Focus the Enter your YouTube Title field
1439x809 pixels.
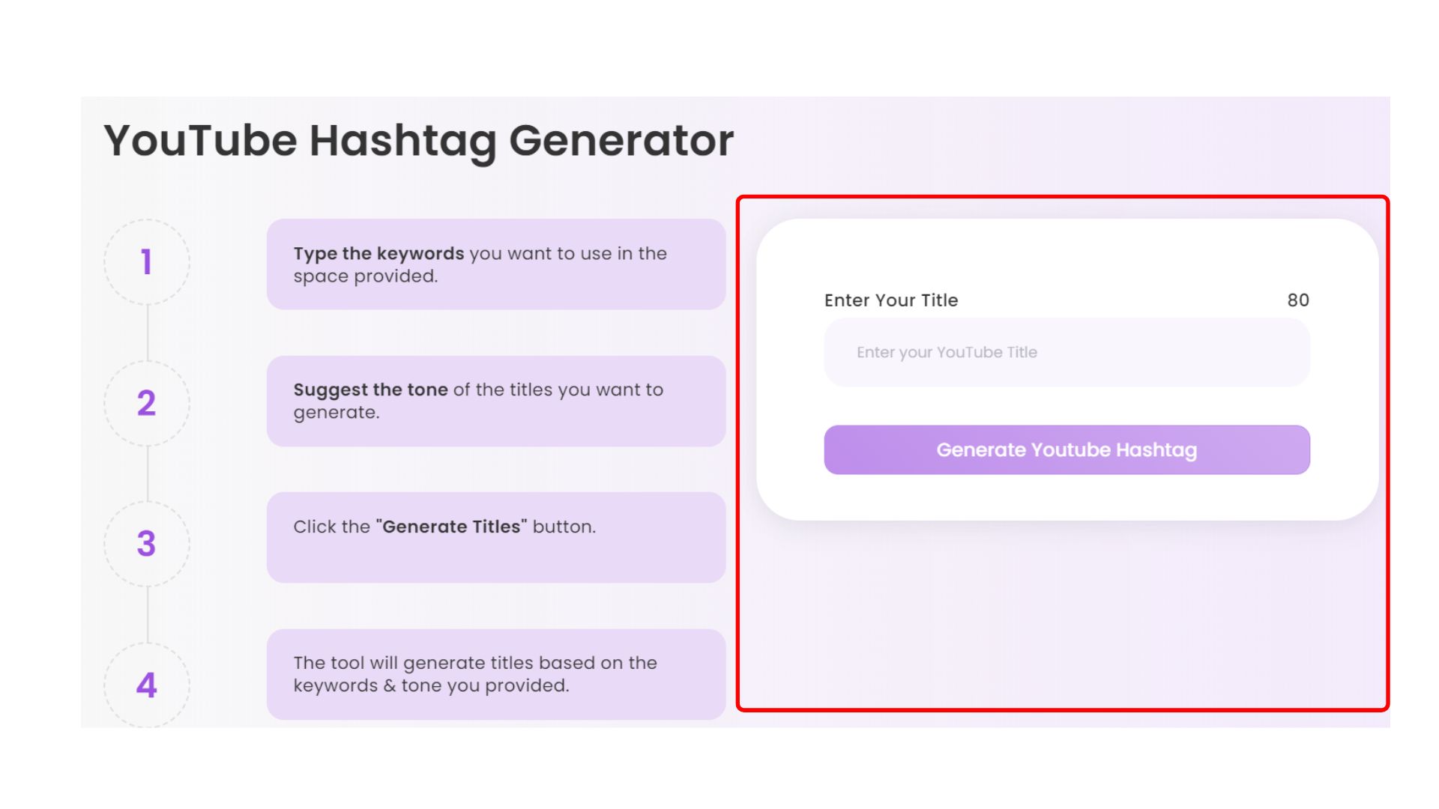1067,352
